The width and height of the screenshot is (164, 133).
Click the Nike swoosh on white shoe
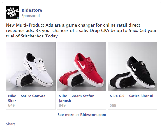pyautogui.click(x=29, y=65)
